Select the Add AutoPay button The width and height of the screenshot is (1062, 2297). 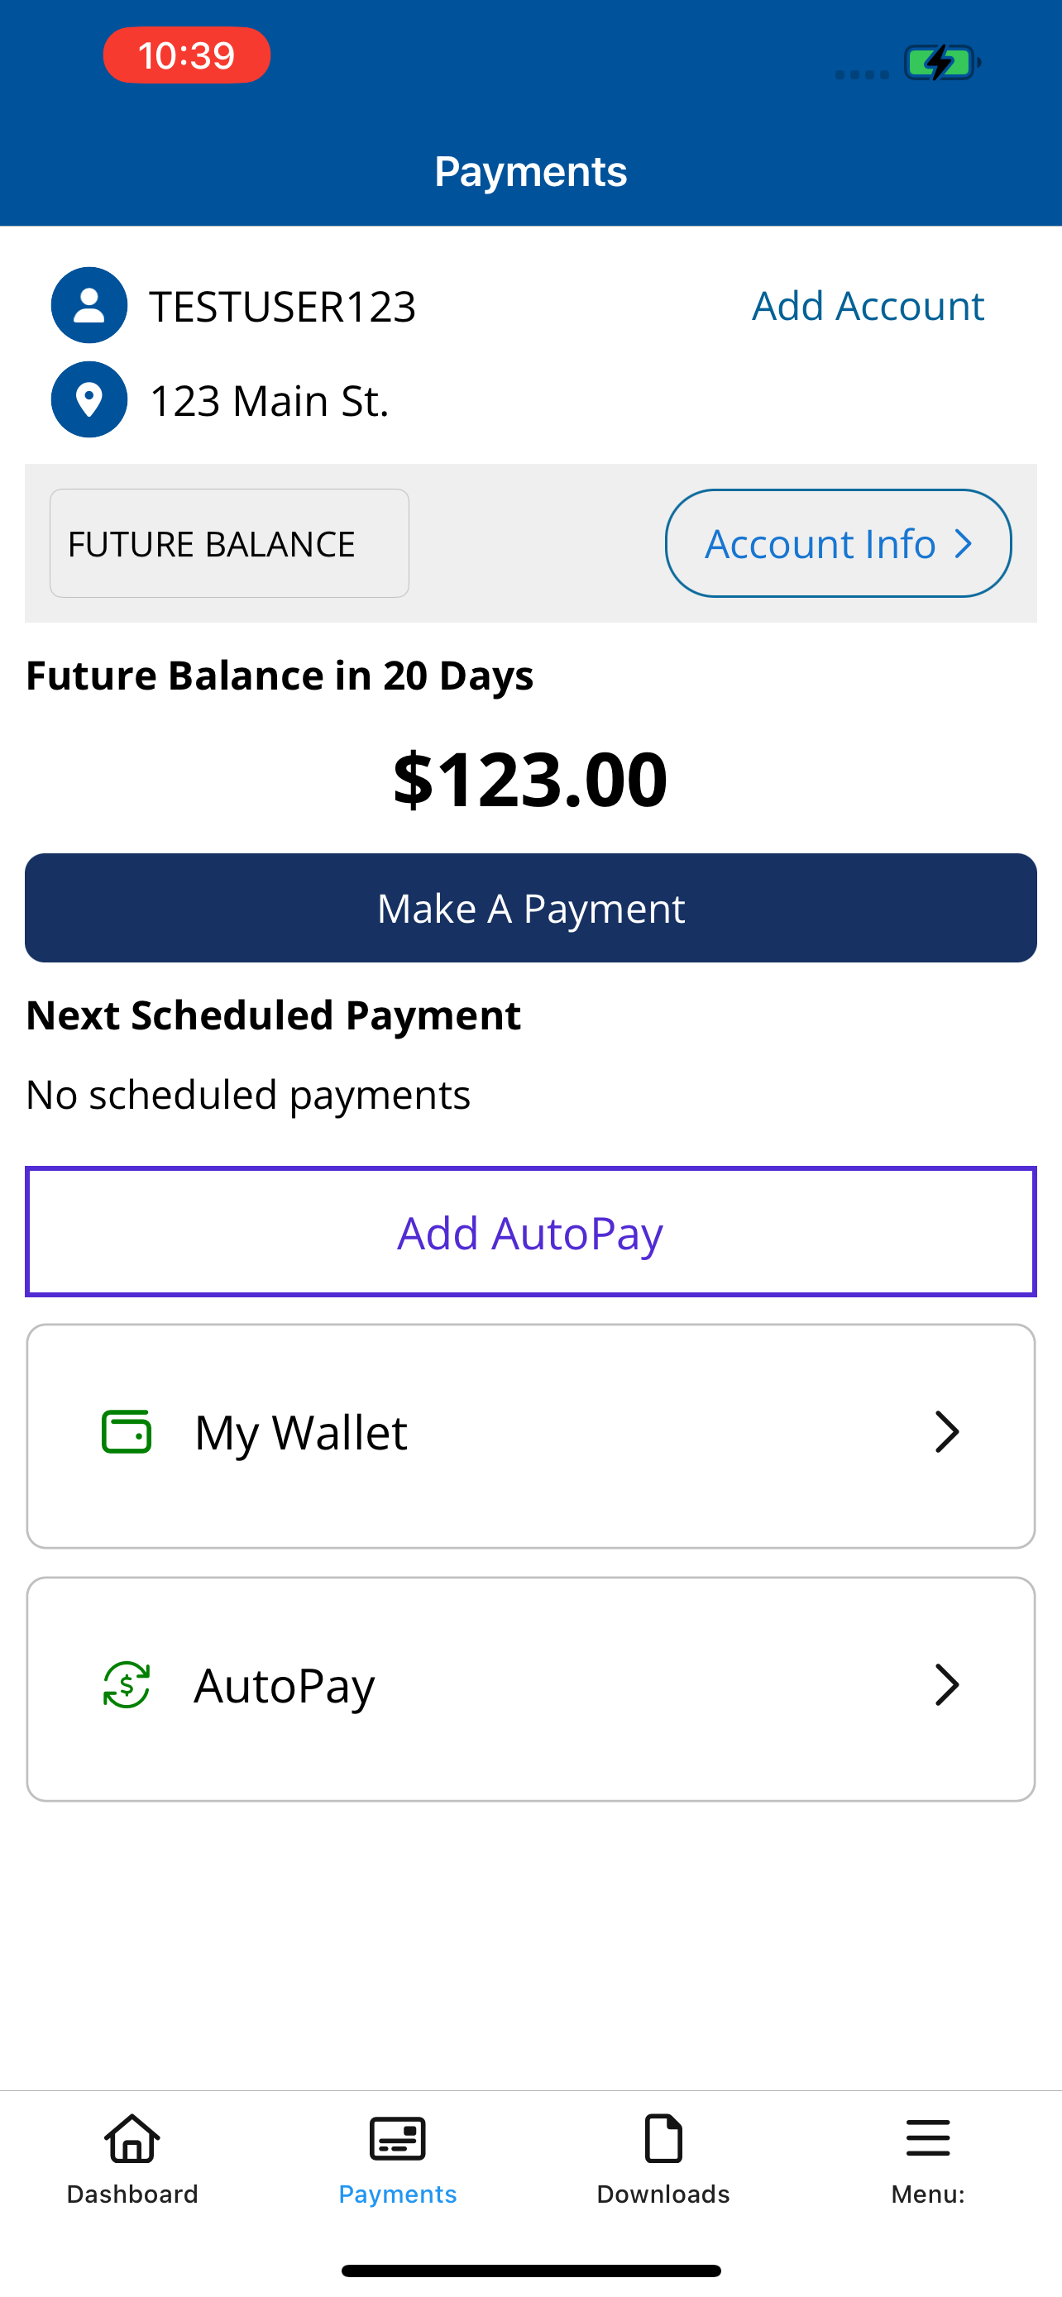[x=530, y=1231]
